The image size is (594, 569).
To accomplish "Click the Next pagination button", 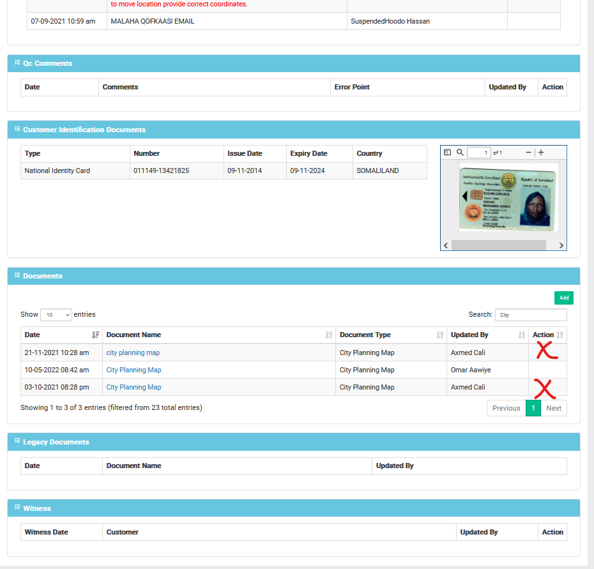I will coord(554,408).
